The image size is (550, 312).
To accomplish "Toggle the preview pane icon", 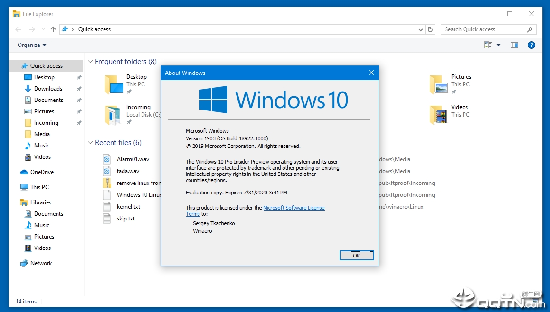I will coord(514,45).
